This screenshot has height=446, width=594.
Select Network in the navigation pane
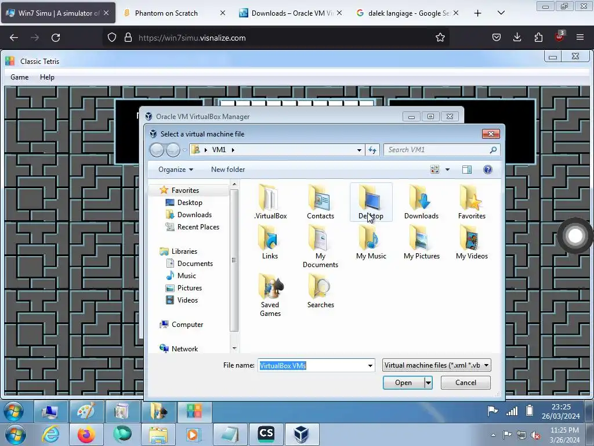(x=179, y=349)
